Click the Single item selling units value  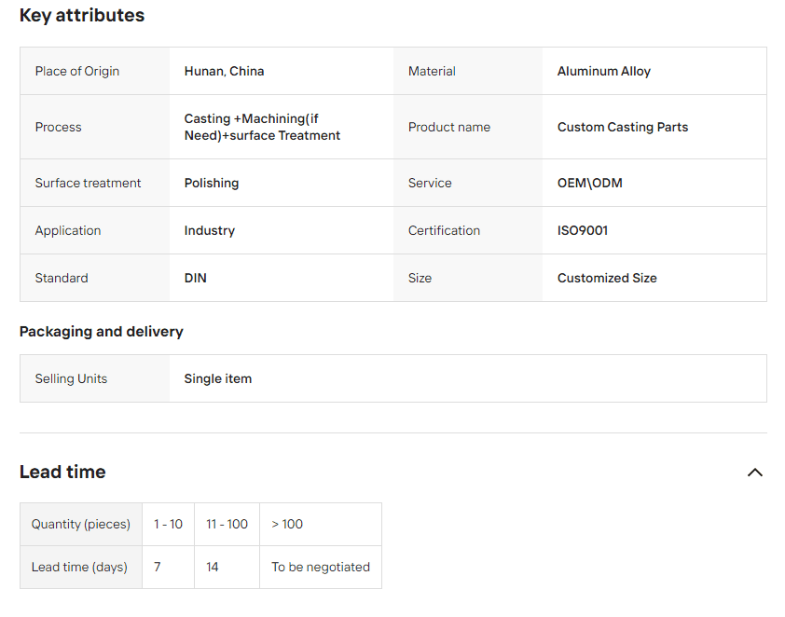point(217,379)
